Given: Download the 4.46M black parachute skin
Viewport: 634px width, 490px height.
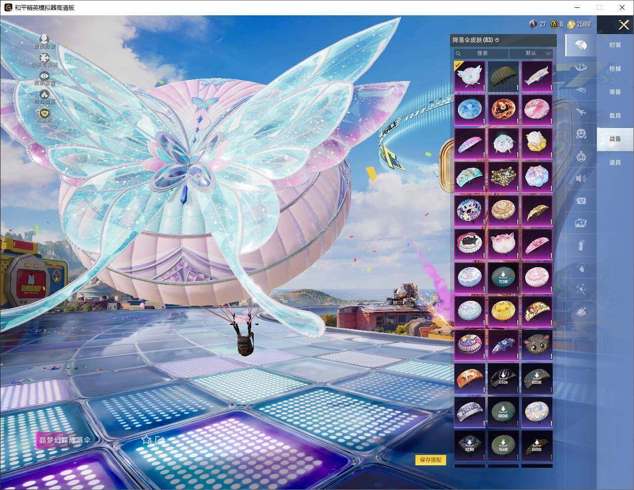Looking at the screenshot, I should click(x=503, y=379).
